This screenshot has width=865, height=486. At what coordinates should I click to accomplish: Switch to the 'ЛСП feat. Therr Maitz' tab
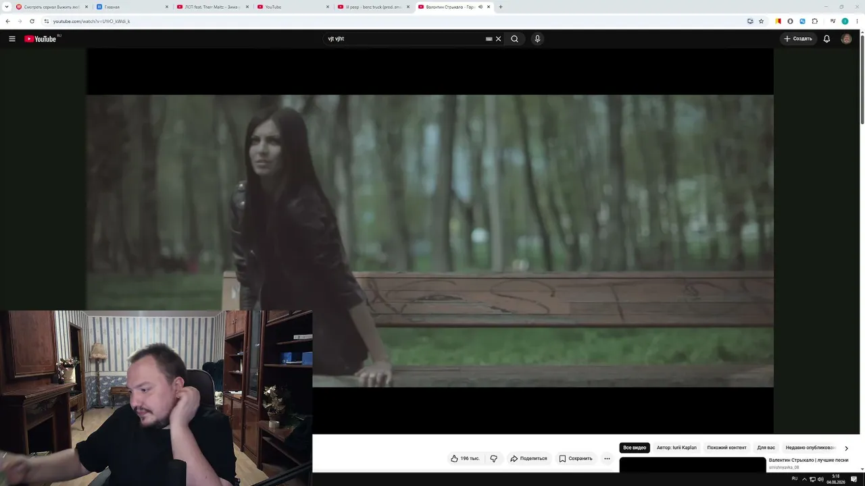tap(213, 7)
